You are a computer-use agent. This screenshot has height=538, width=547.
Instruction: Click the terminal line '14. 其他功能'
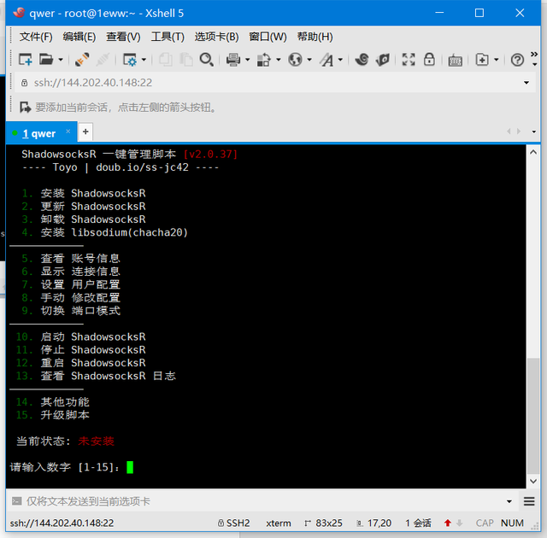(x=53, y=401)
